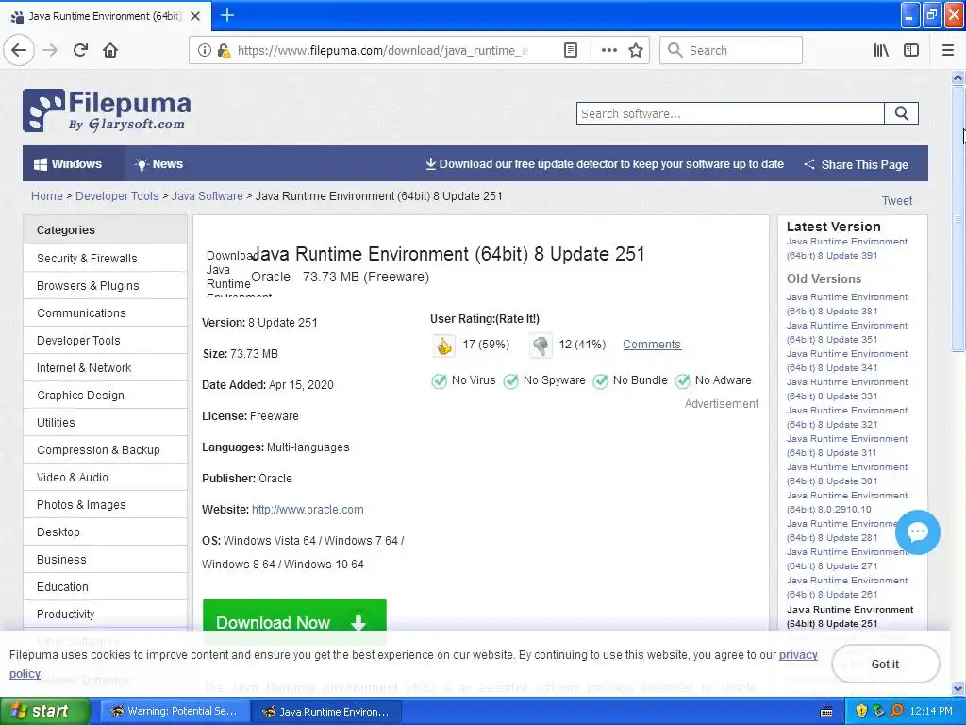This screenshot has width=966, height=725.
Task: Open page actions three-dot menu
Action: (x=608, y=51)
